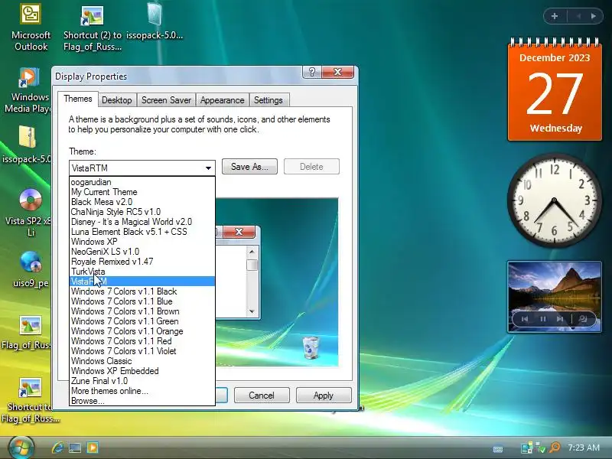Open the Start menu orb
Viewport: 612px width, 459px height.
pyautogui.click(x=21, y=448)
